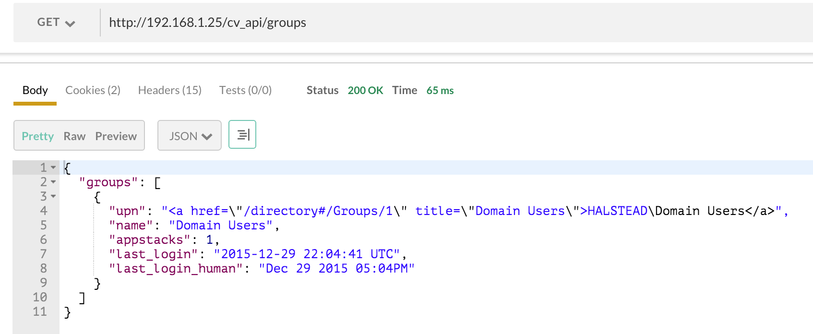The width and height of the screenshot is (813, 334).
Task: Click the last_login timestamp value
Action: click(307, 254)
